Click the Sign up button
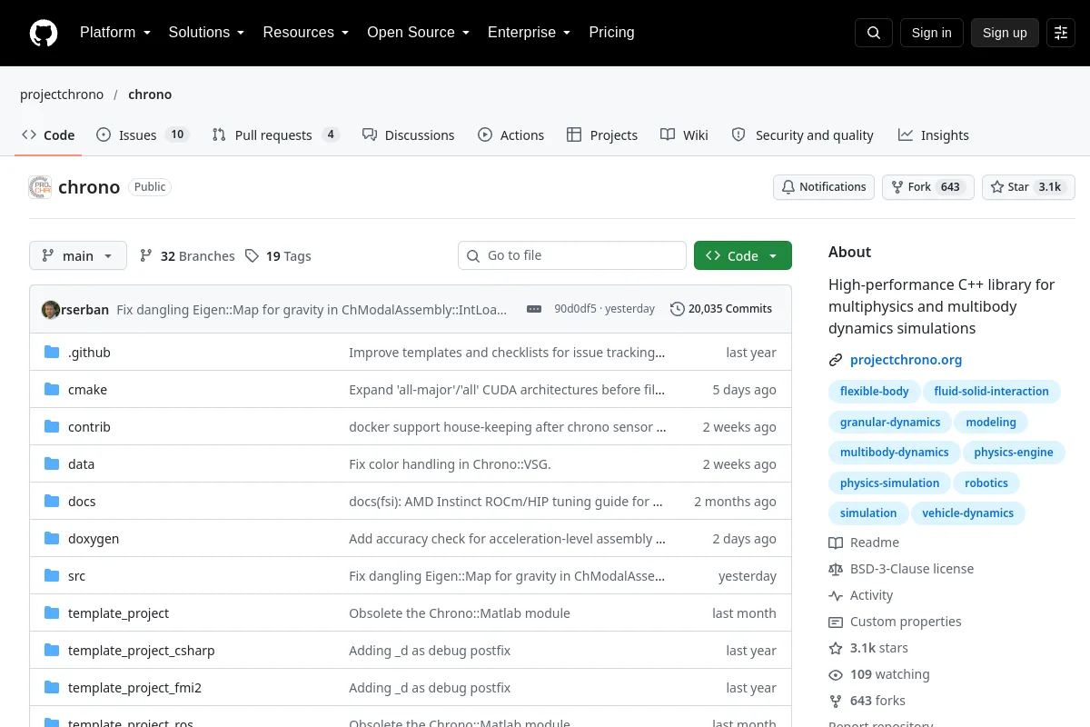This screenshot has height=727, width=1090. tap(1005, 33)
